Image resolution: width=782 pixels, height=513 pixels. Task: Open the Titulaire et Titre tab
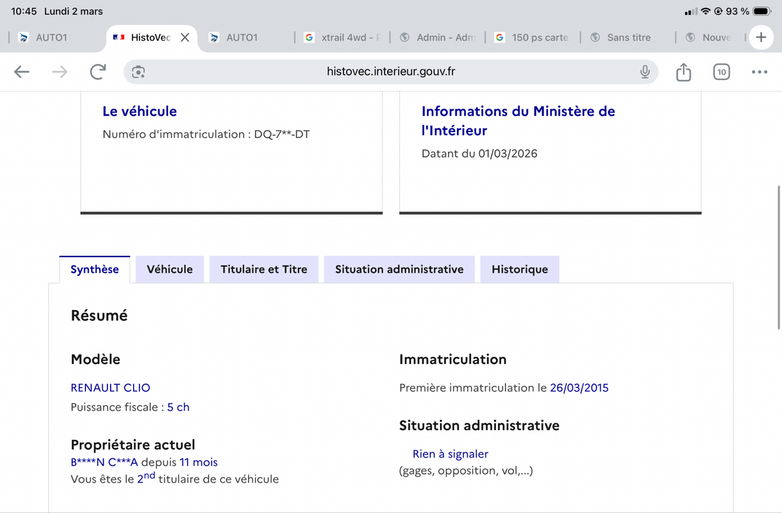click(264, 269)
